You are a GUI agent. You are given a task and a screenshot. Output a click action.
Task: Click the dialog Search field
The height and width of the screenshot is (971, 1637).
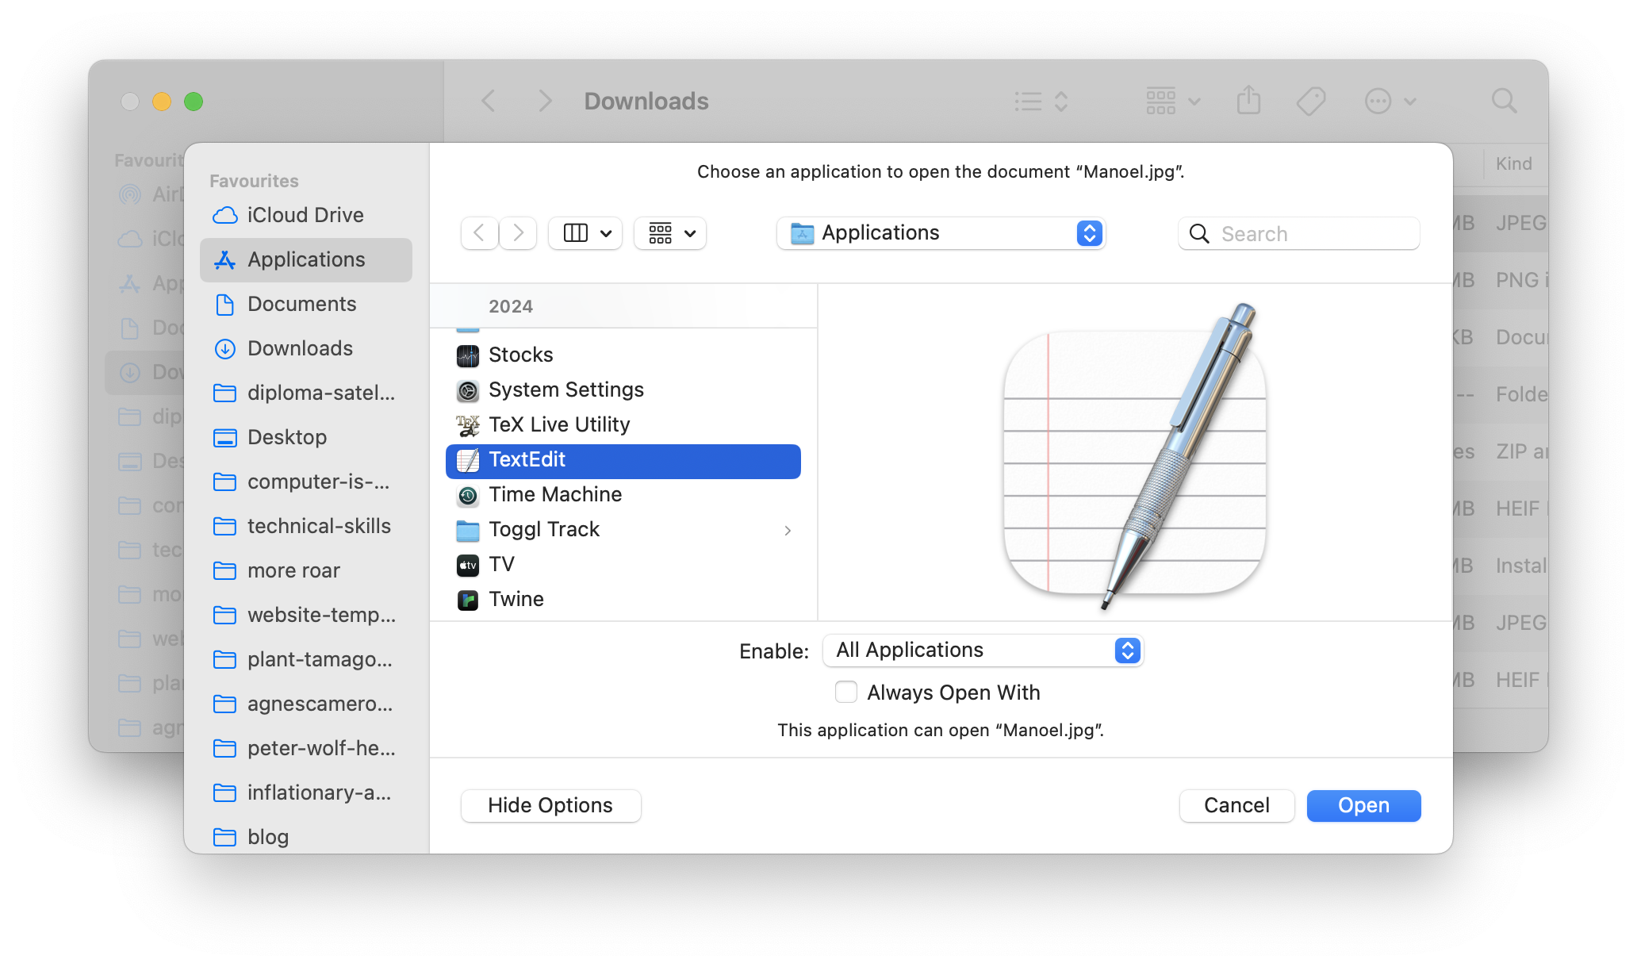click(x=1299, y=234)
